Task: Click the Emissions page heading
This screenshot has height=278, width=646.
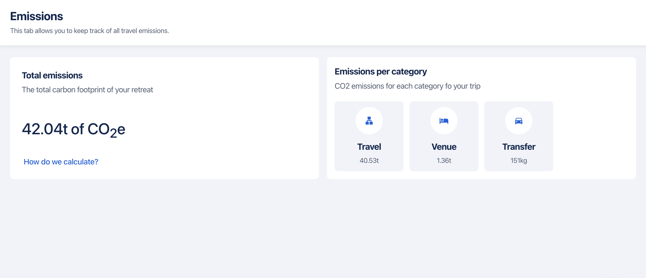Action: 37,16
